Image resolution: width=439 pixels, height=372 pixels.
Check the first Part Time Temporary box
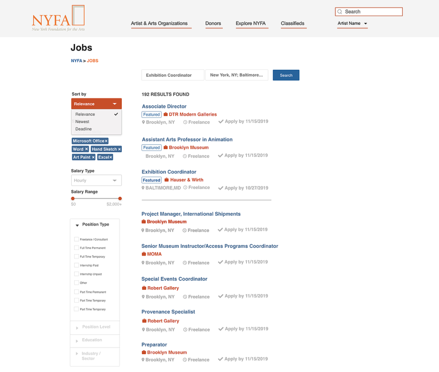coord(76,300)
